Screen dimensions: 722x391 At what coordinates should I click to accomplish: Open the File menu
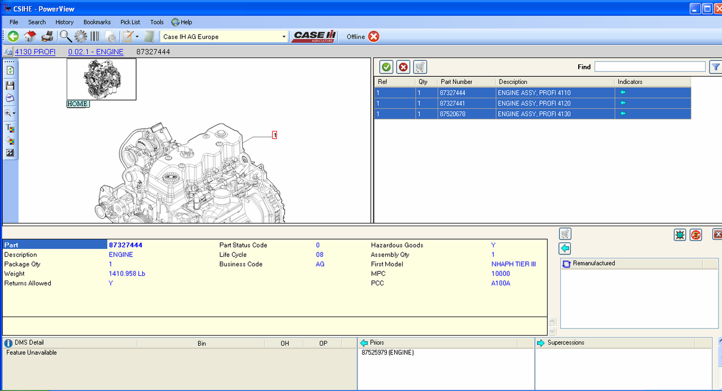(x=14, y=22)
